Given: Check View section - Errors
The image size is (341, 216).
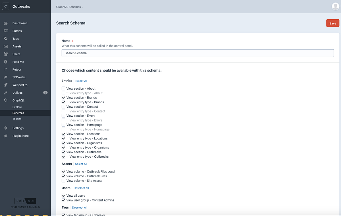Looking at the screenshot, I should [63, 116].
